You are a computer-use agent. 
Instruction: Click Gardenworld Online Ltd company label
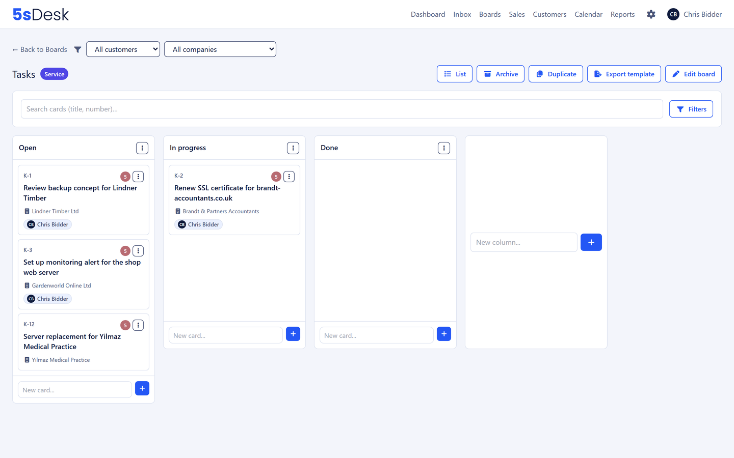pyautogui.click(x=61, y=285)
